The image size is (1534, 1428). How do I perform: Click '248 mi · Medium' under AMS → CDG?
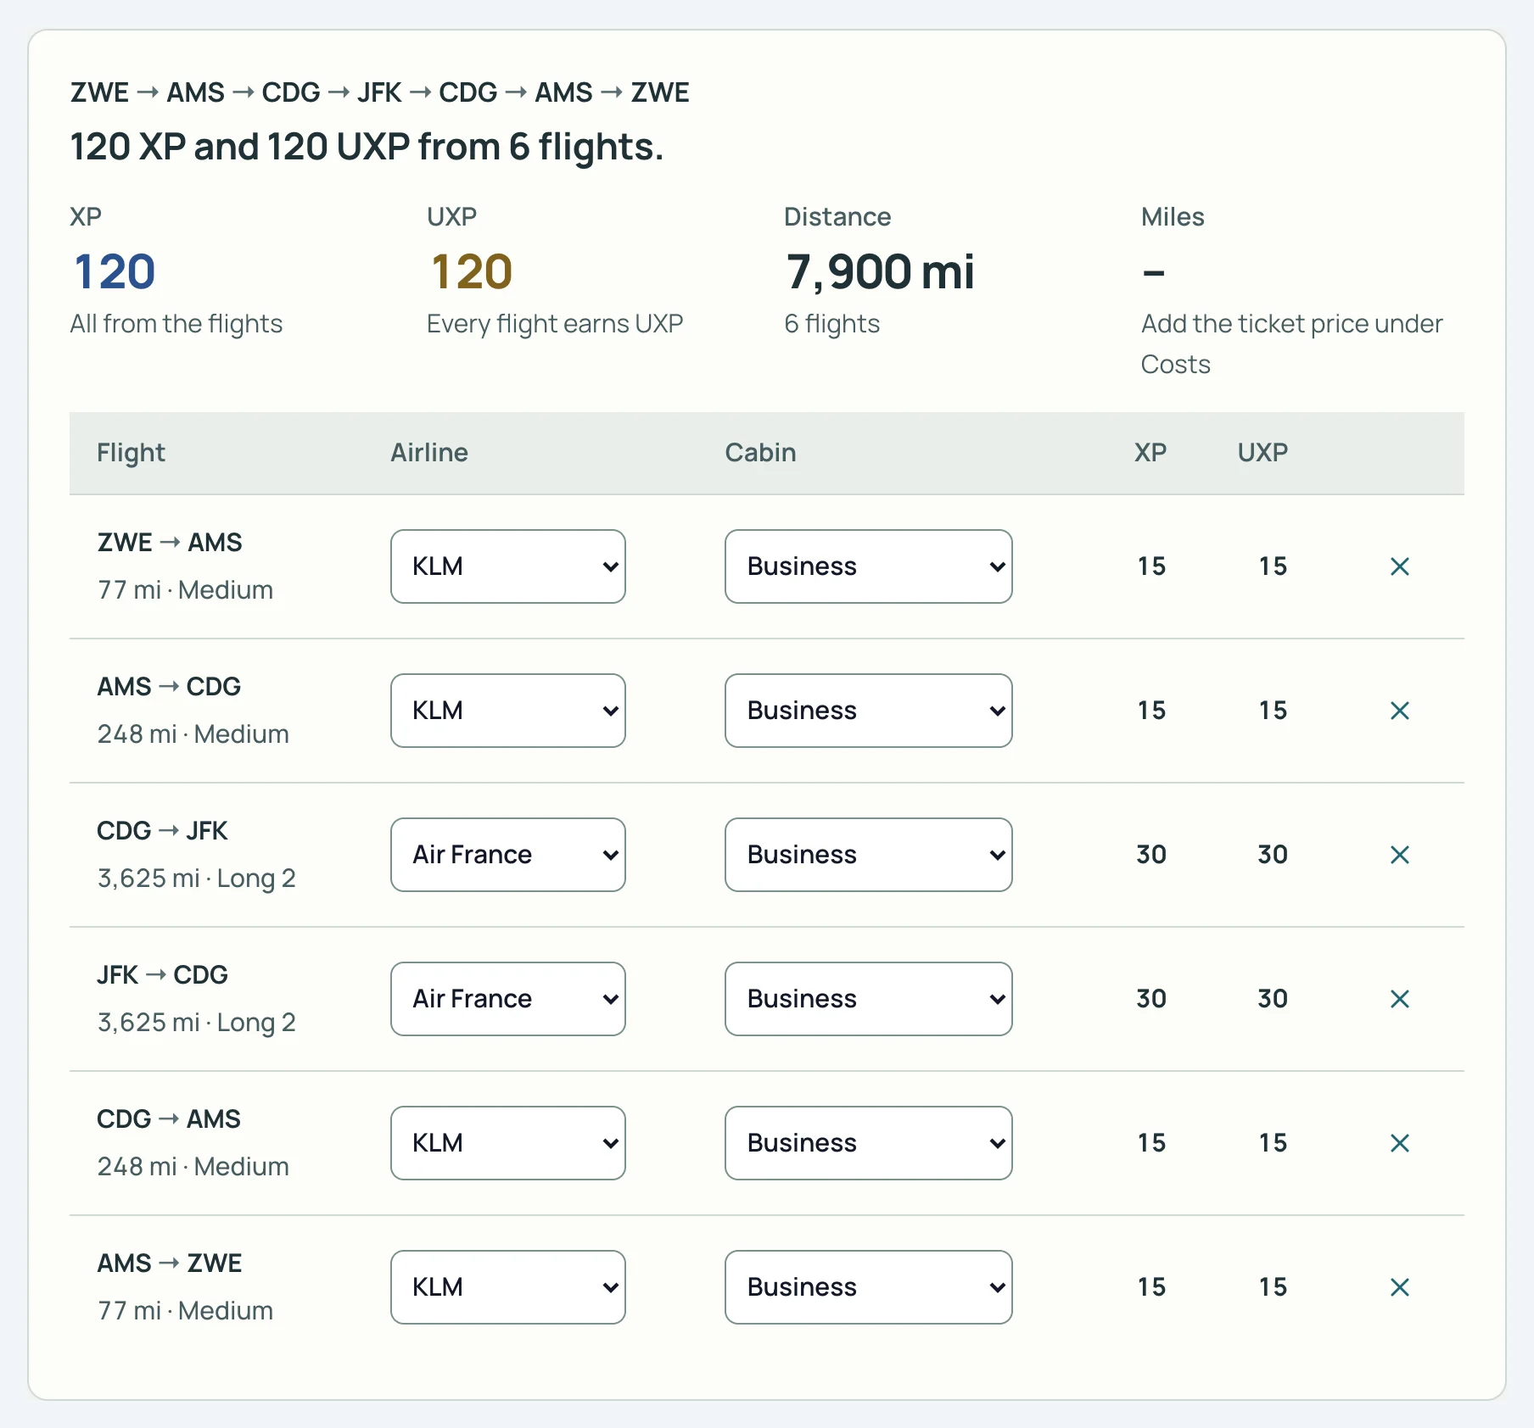tap(193, 734)
